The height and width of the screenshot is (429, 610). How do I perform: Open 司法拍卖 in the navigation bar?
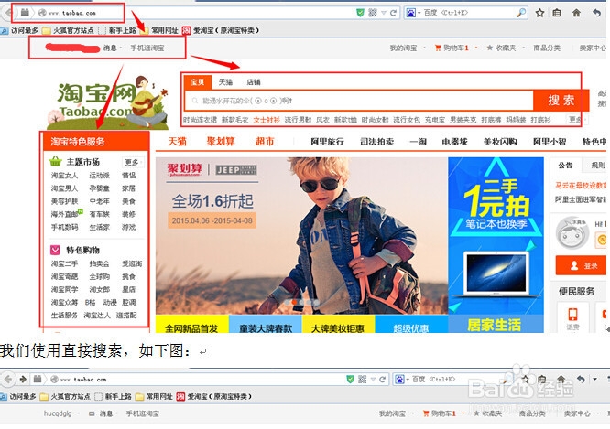click(x=376, y=142)
